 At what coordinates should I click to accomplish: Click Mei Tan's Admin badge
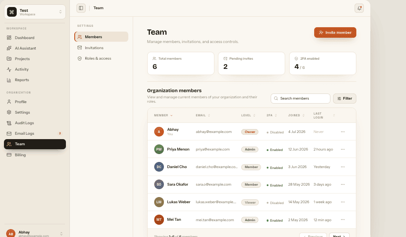(x=250, y=220)
